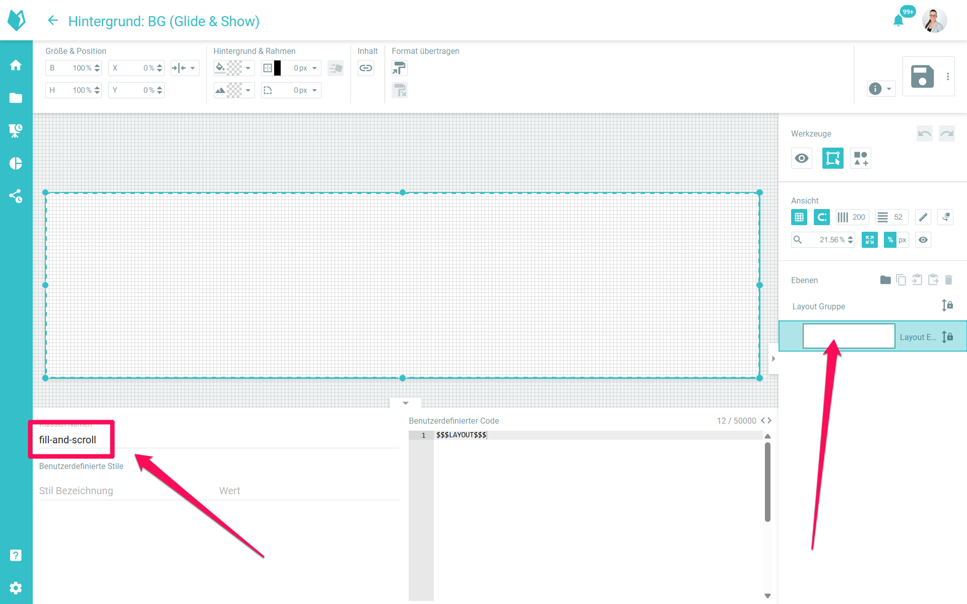Go back with the arrow button
967x604 pixels.
coord(53,21)
